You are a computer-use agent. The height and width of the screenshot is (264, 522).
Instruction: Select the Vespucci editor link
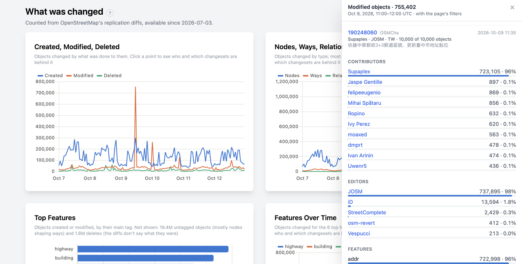[359, 233]
